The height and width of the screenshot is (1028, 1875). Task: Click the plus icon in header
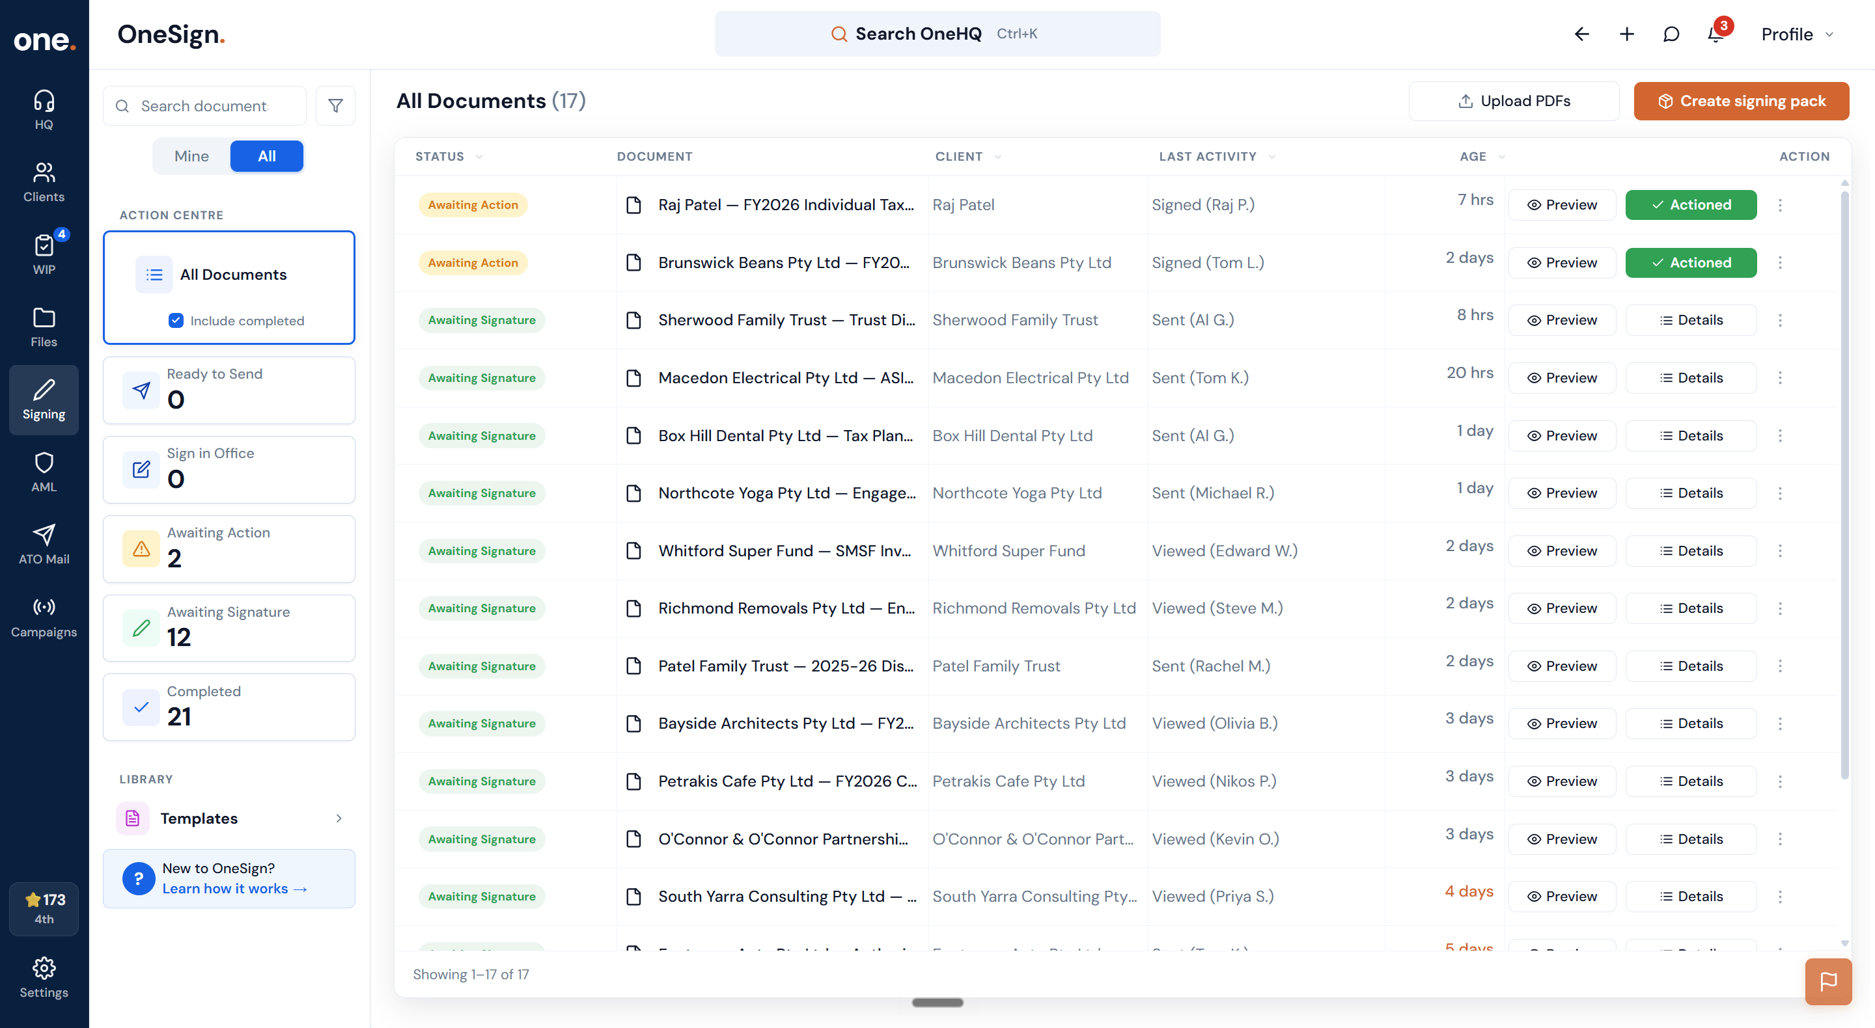tap(1626, 34)
